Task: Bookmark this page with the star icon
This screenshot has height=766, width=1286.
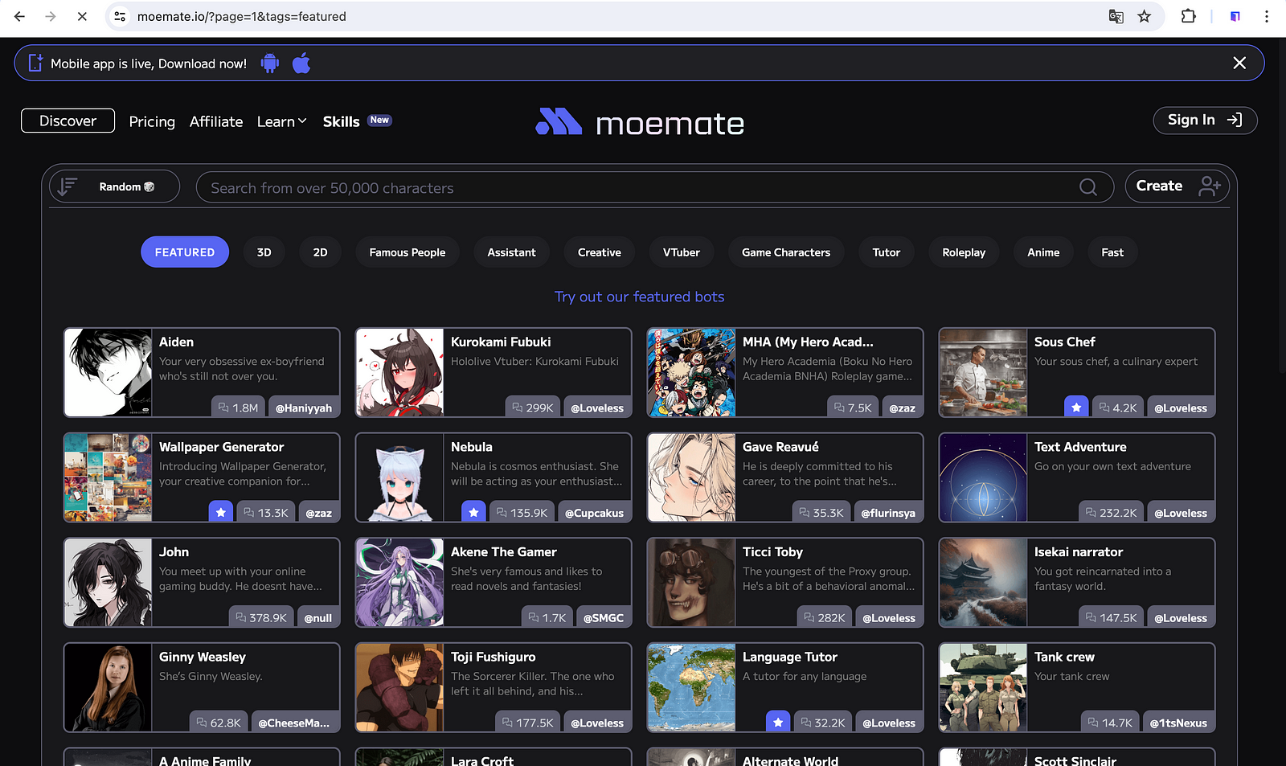Action: [x=1145, y=16]
